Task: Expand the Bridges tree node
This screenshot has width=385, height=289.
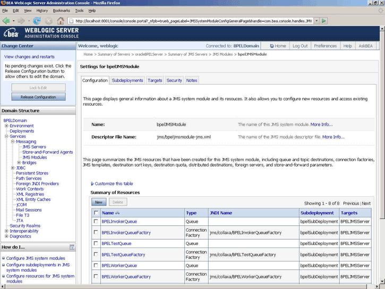Action: pyautogui.click(x=19, y=162)
